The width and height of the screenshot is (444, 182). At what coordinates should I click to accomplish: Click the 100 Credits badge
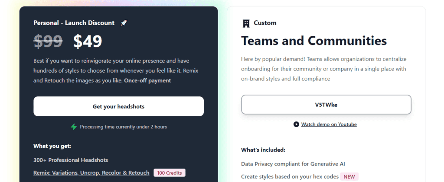(170, 173)
